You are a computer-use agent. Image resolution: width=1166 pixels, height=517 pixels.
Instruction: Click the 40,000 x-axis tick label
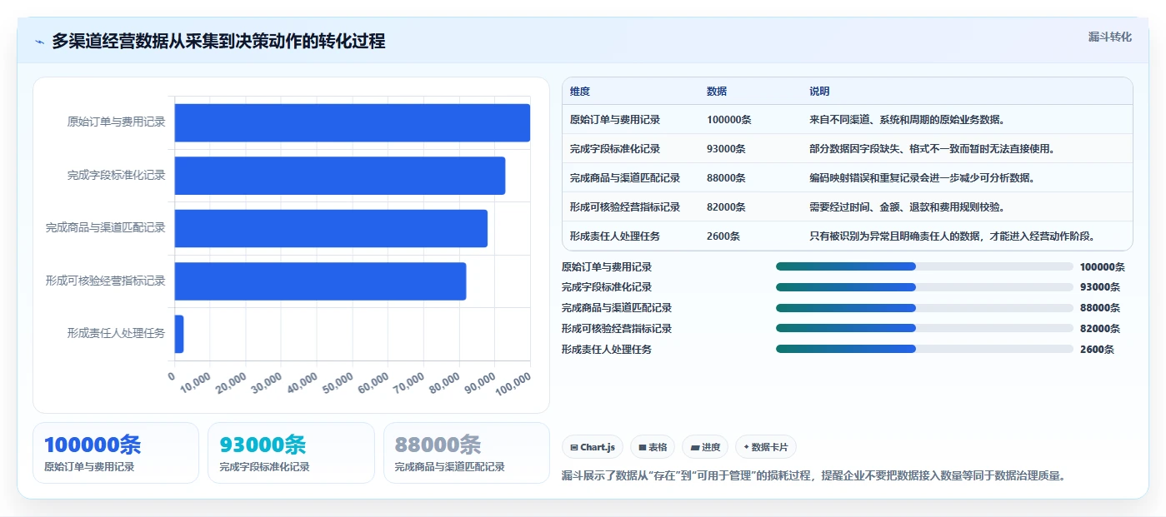302,385
